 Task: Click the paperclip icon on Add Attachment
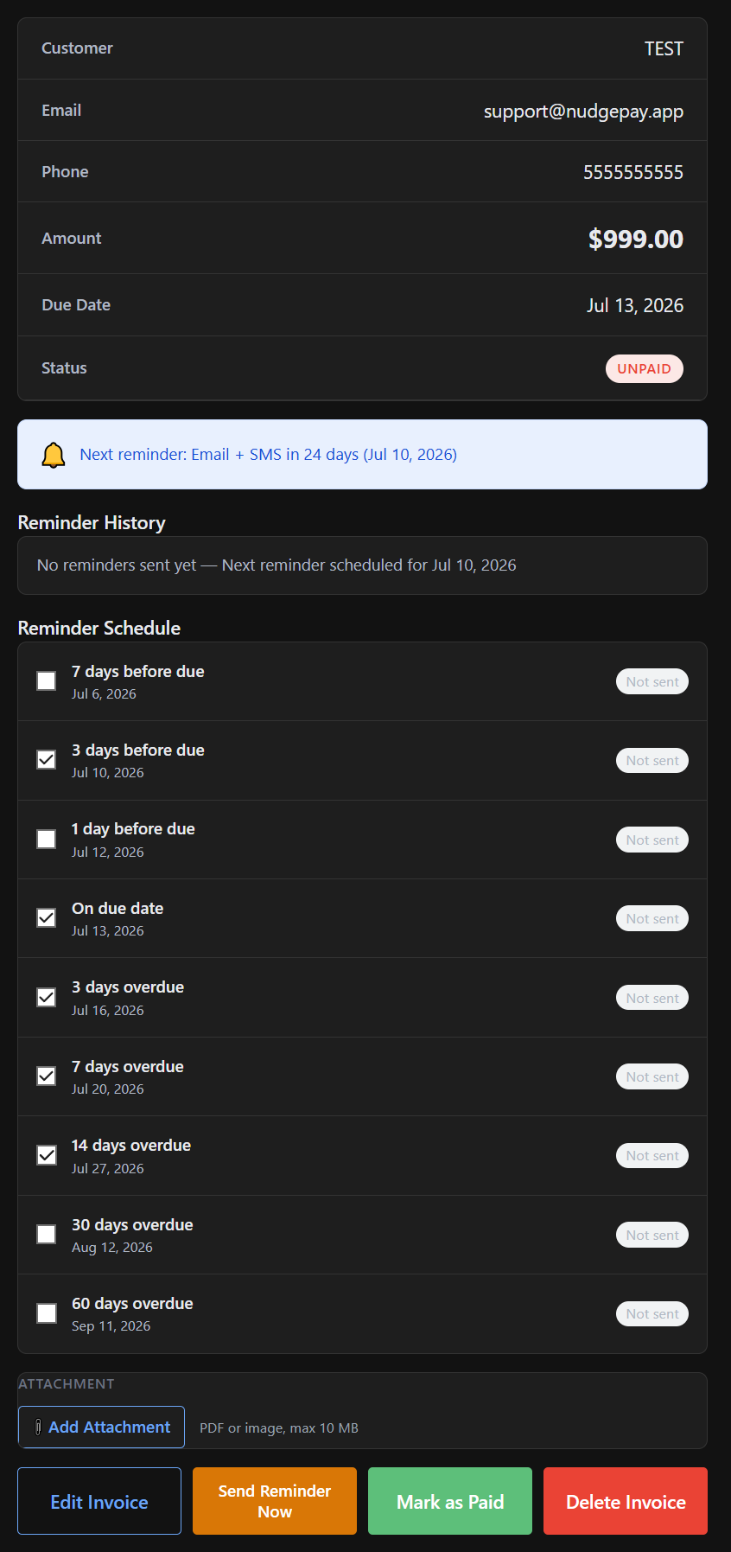38,1427
